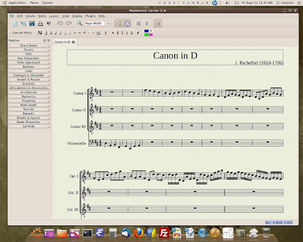This screenshot has width=303, height=242.
Task: Add a double augmentation dot
Action: pyautogui.click(x=94, y=33)
